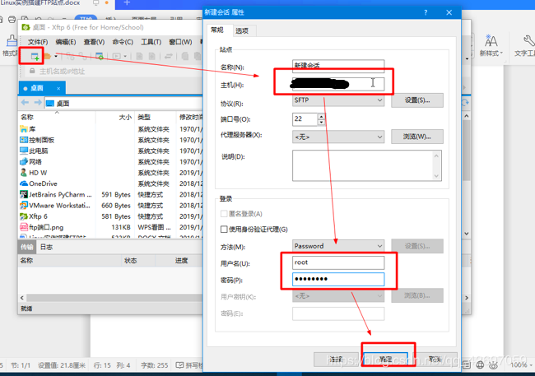Switch to the 传输 tab in lower panel
Viewport: 535px width, 376px height.
(27, 247)
